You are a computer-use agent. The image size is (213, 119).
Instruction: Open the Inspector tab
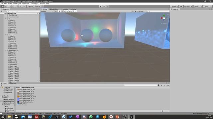coord(175,9)
